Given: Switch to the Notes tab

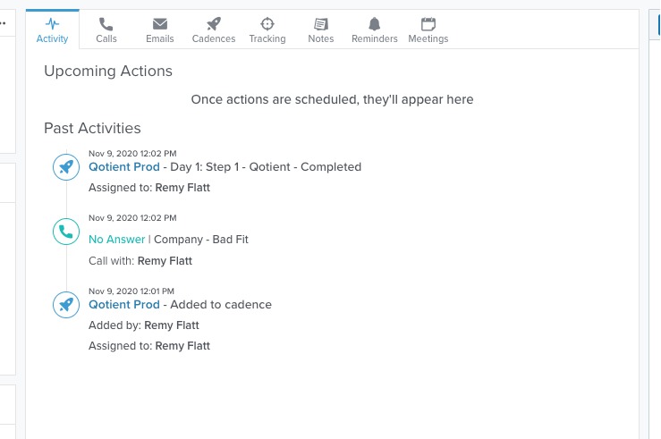Looking at the screenshot, I should (320, 29).
